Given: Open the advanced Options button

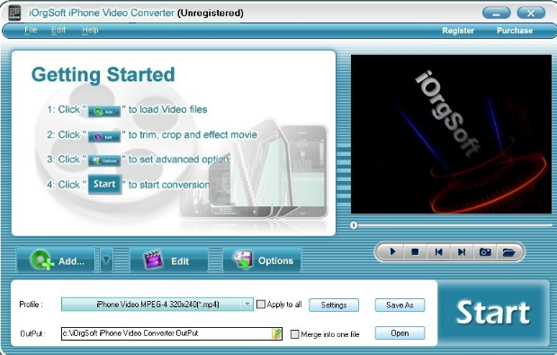Looking at the screenshot, I should (262, 260).
